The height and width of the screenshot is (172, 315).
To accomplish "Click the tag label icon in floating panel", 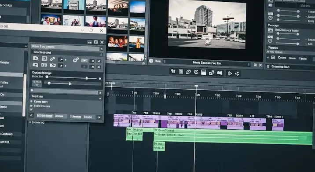I will coord(36,59).
